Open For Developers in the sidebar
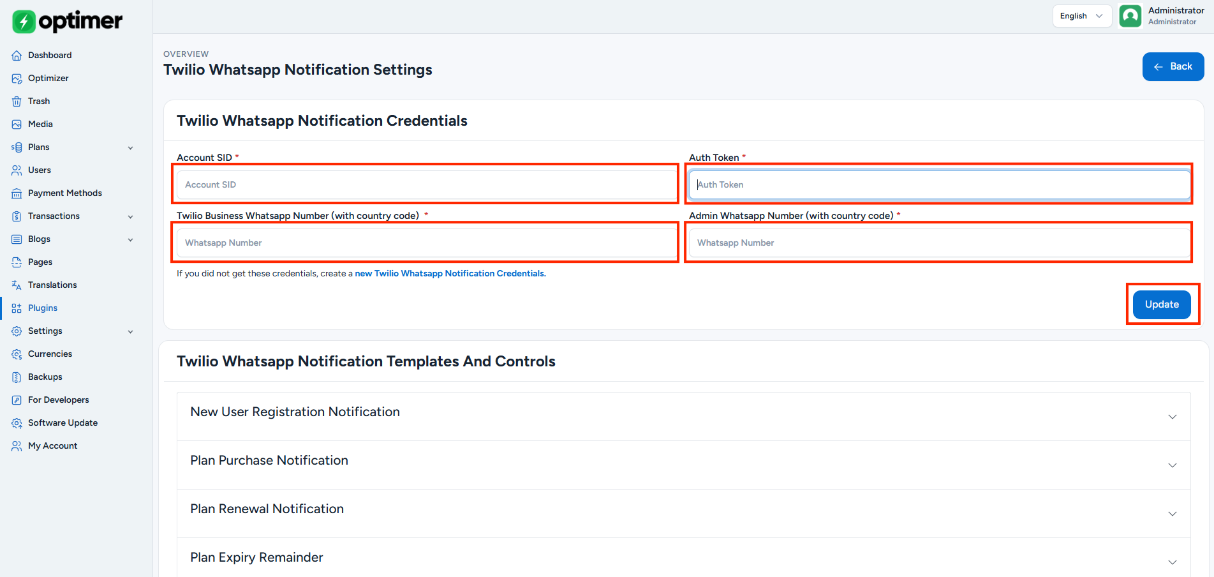This screenshot has width=1214, height=577. [x=59, y=400]
